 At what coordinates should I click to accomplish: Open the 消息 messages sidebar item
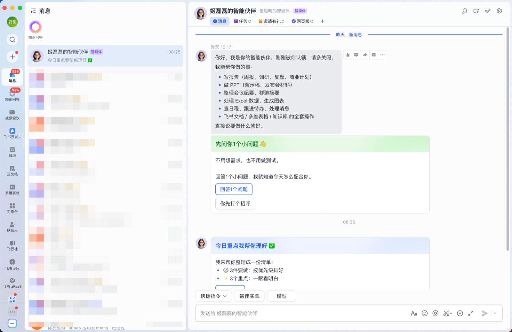click(12, 77)
